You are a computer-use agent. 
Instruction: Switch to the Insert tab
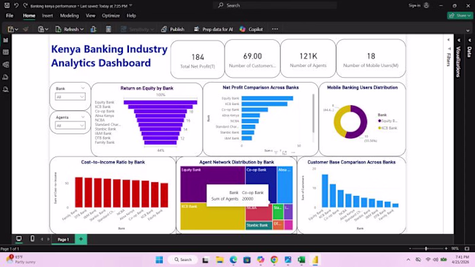(x=47, y=16)
